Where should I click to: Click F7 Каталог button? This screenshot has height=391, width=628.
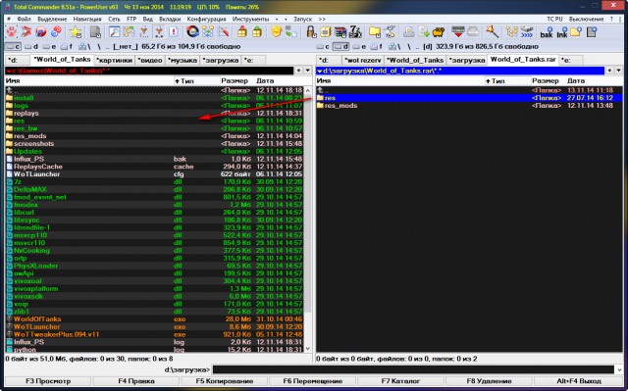point(400,381)
